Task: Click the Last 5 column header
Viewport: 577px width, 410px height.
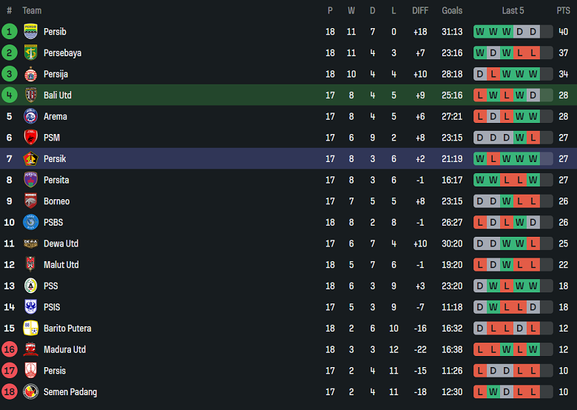Action: [513, 10]
